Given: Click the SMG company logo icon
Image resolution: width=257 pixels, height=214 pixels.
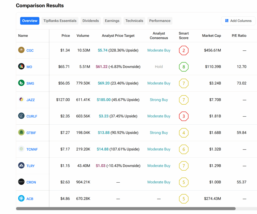Looking at the screenshot, I should pos(21,83).
